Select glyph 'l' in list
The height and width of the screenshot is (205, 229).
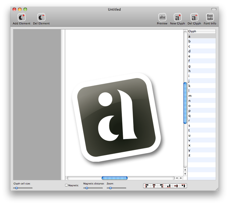[201, 91]
